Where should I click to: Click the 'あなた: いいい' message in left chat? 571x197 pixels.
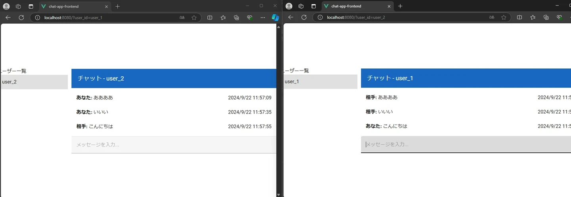point(92,112)
